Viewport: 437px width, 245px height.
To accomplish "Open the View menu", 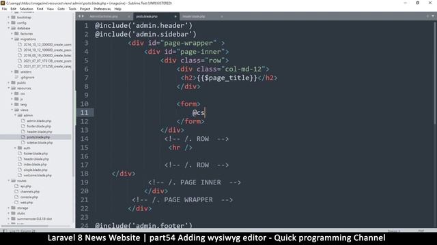I will (50, 9).
